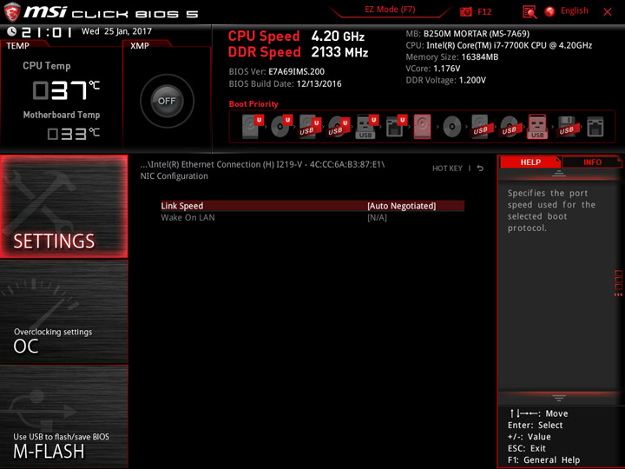Viewport: 625px width, 469px height.
Task: Click the clock icon beside the time
Action: pyautogui.click(x=12, y=31)
